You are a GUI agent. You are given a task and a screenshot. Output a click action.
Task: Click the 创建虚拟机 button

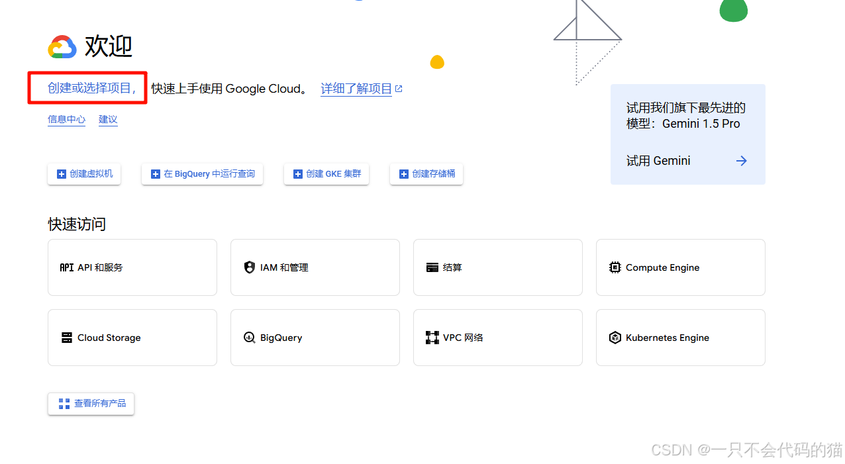[84, 174]
